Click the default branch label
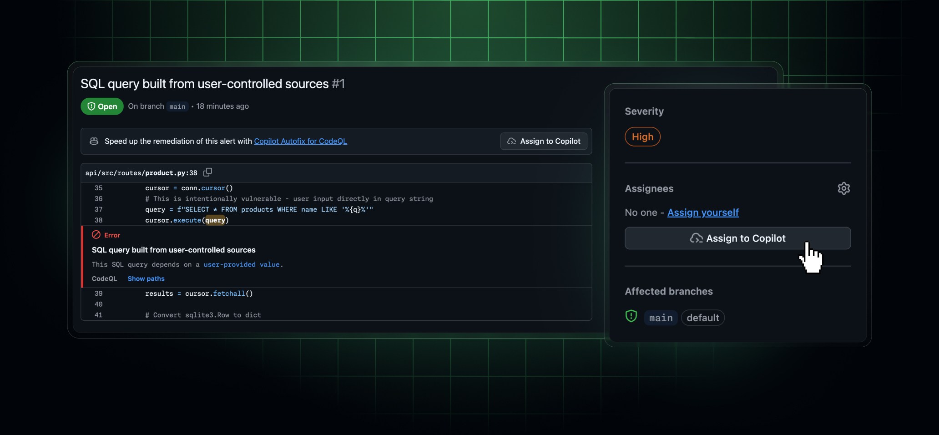939x435 pixels. pos(703,318)
